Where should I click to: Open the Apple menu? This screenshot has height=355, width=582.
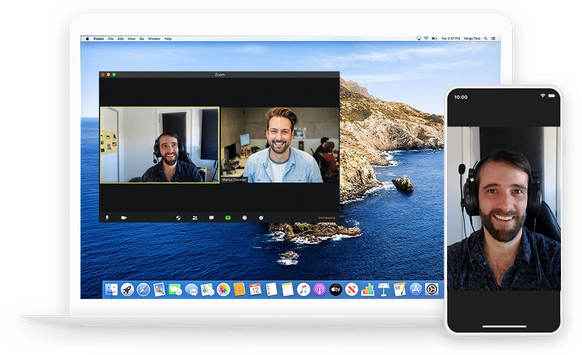[x=88, y=38]
